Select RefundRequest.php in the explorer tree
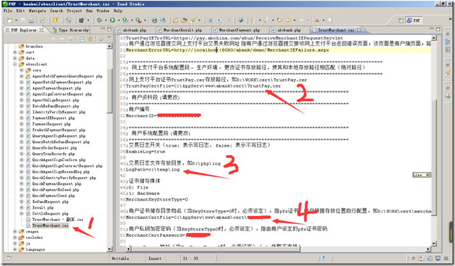 50,202
